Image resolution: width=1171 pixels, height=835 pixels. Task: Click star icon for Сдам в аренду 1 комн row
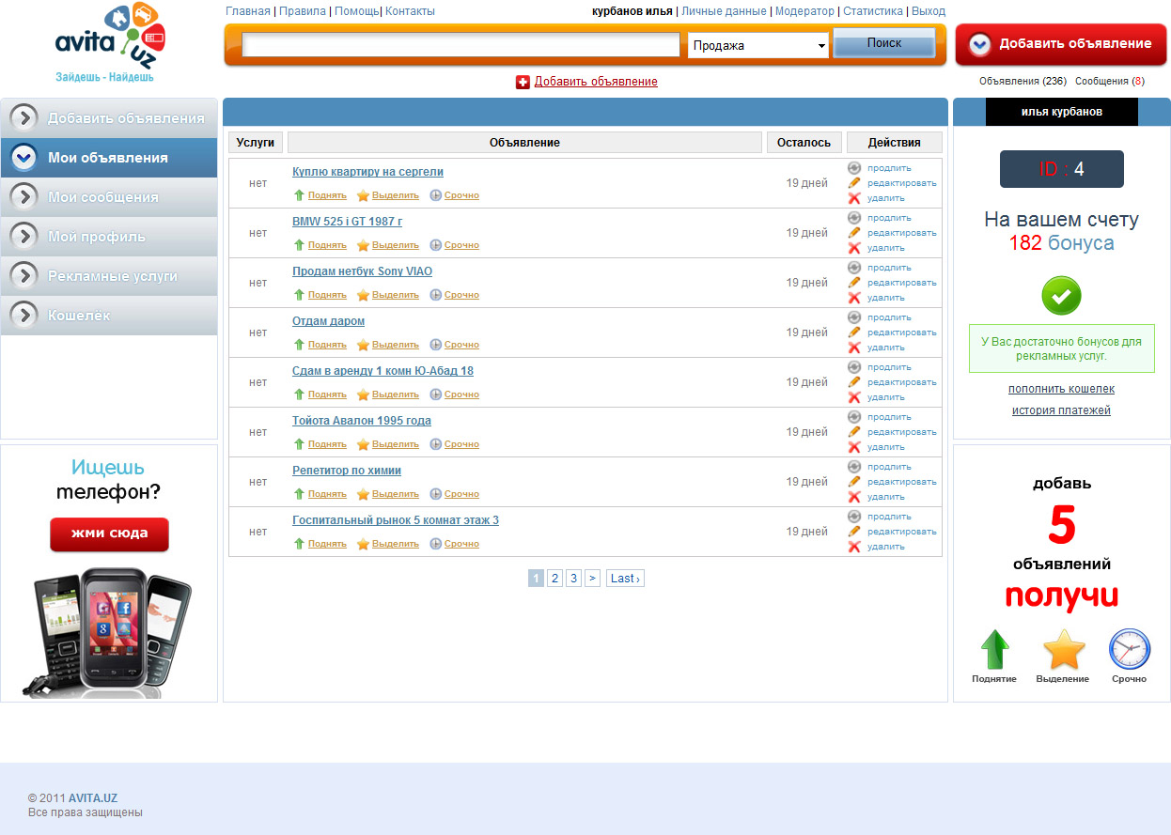pos(363,394)
